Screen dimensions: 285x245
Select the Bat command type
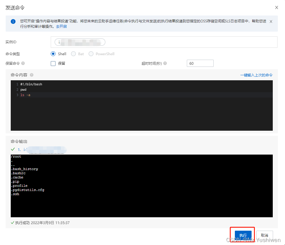point(73,54)
